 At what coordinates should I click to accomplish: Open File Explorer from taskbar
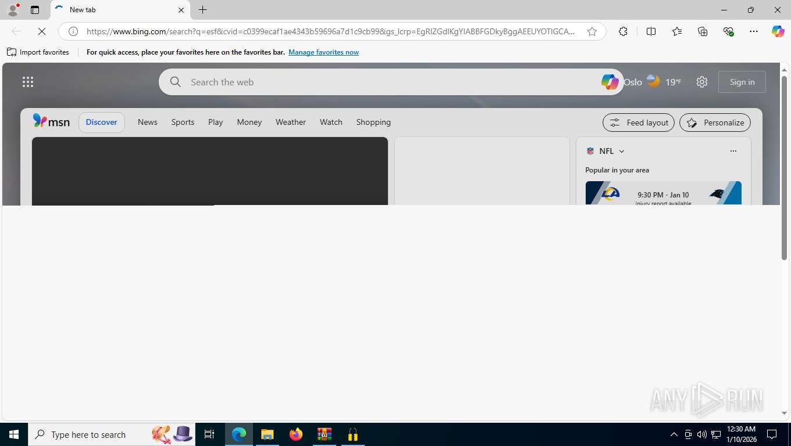click(x=267, y=434)
